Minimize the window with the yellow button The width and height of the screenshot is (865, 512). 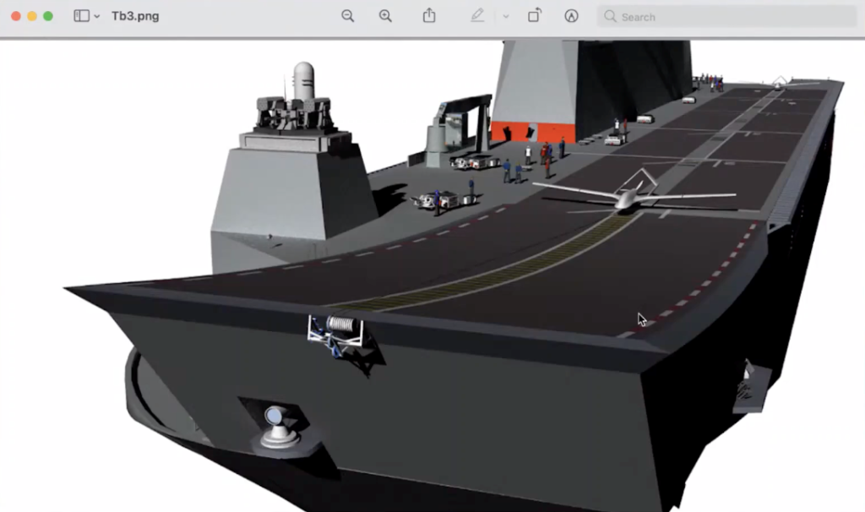32,16
